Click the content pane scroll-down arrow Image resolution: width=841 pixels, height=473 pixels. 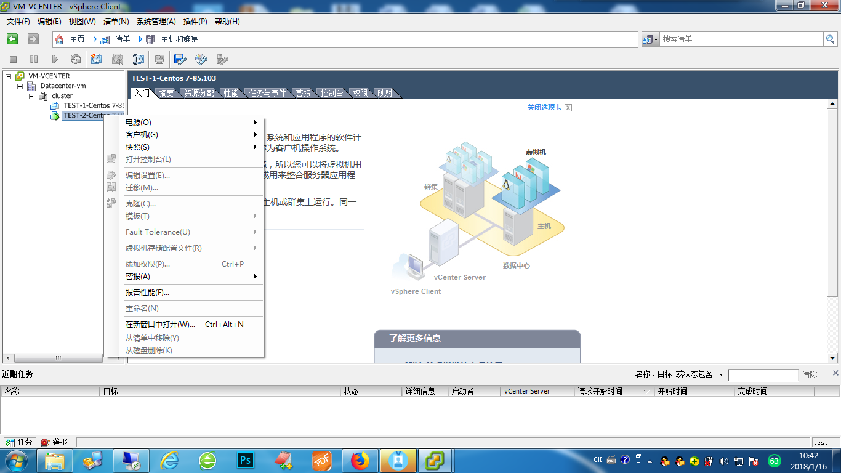(x=832, y=358)
